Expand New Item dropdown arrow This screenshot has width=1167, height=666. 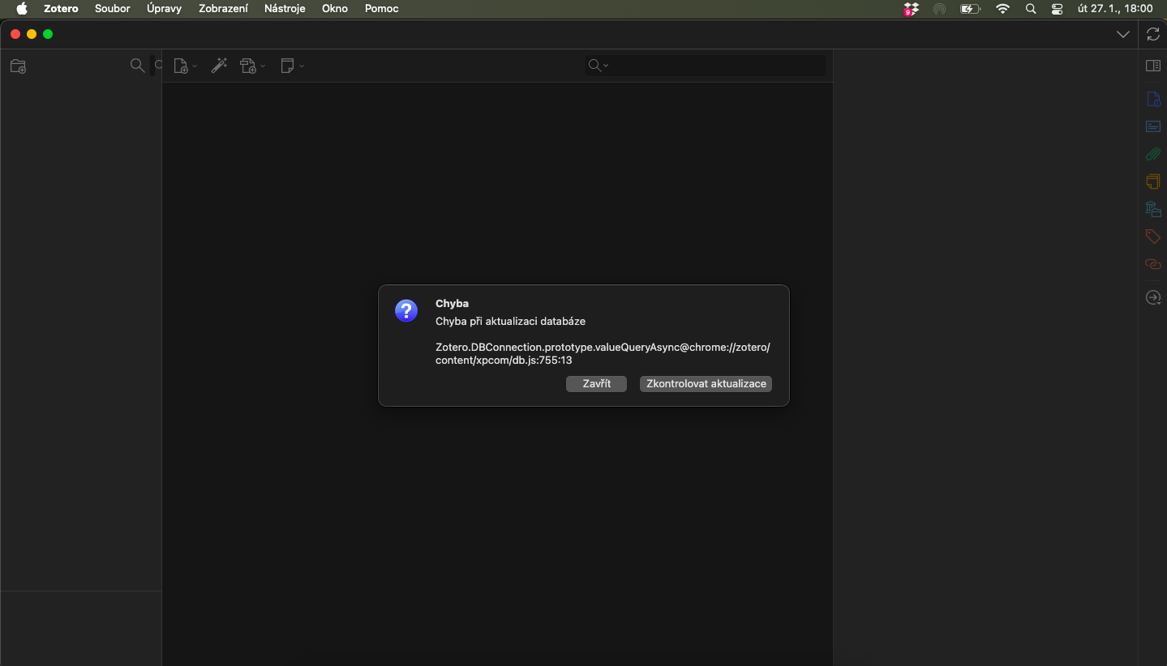195,66
